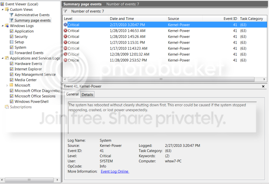Click the filter funnel icon above event list
The height and width of the screenshot is (184, 269).
[x=65, y=11]
